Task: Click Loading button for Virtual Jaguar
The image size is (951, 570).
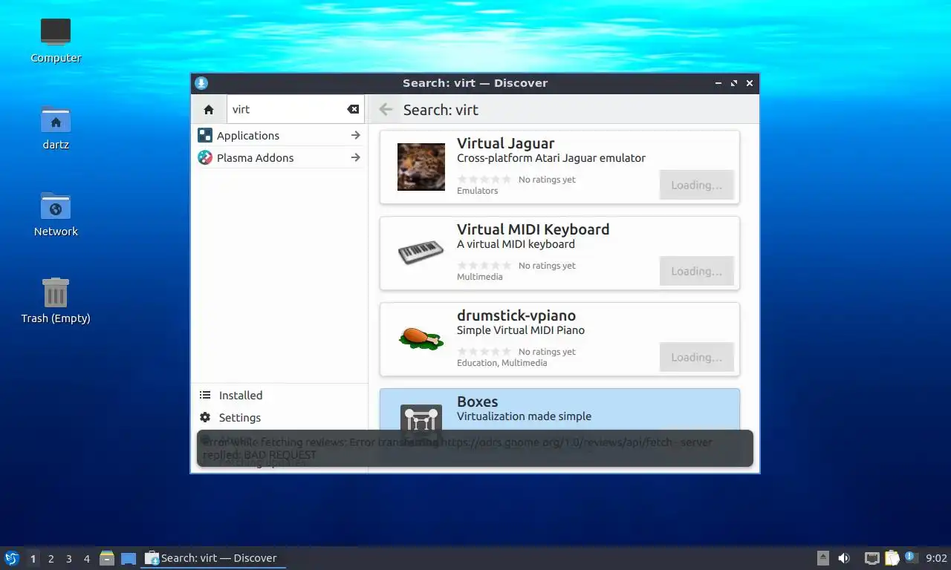Action: 696,185
